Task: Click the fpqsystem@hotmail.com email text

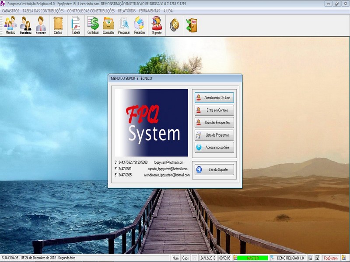Action: [168, 162]
